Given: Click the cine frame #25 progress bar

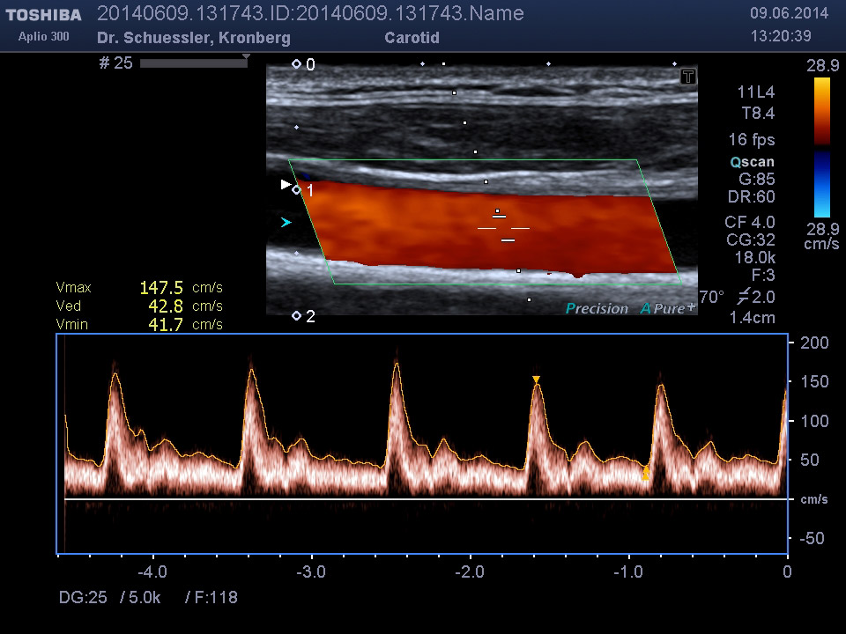Looking at the screenshot, I should pyautogui.click(x=192, y=63).
